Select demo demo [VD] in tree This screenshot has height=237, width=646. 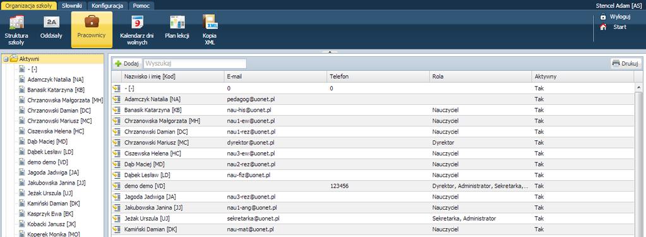click(x=48, y=162)
